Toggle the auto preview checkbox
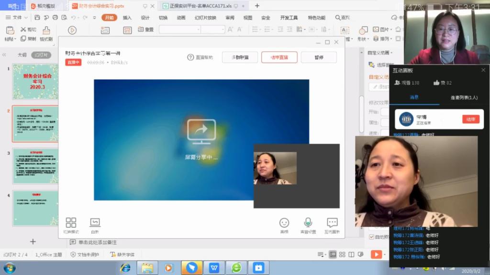 (372, 237)
